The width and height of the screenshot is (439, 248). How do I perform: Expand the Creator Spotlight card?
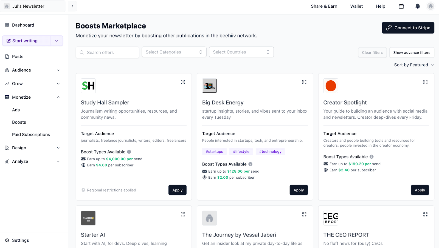coord(425,82)
